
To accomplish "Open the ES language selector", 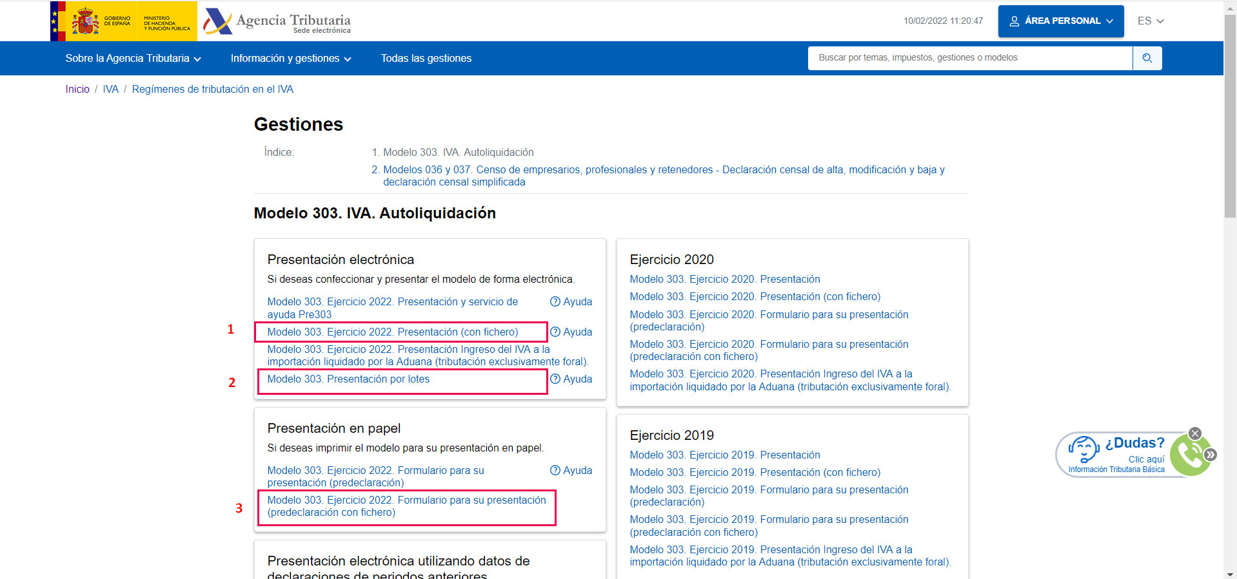I will (1151, 21).
